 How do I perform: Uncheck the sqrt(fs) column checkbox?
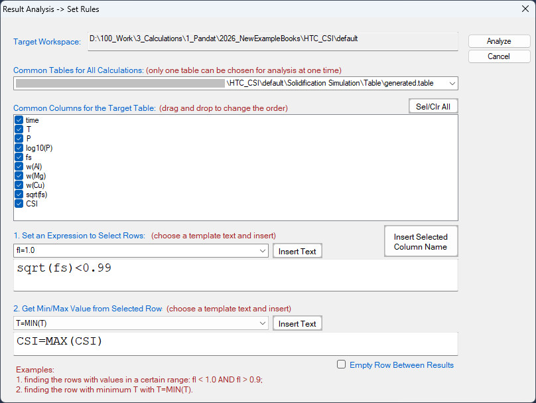click(19, 195)
